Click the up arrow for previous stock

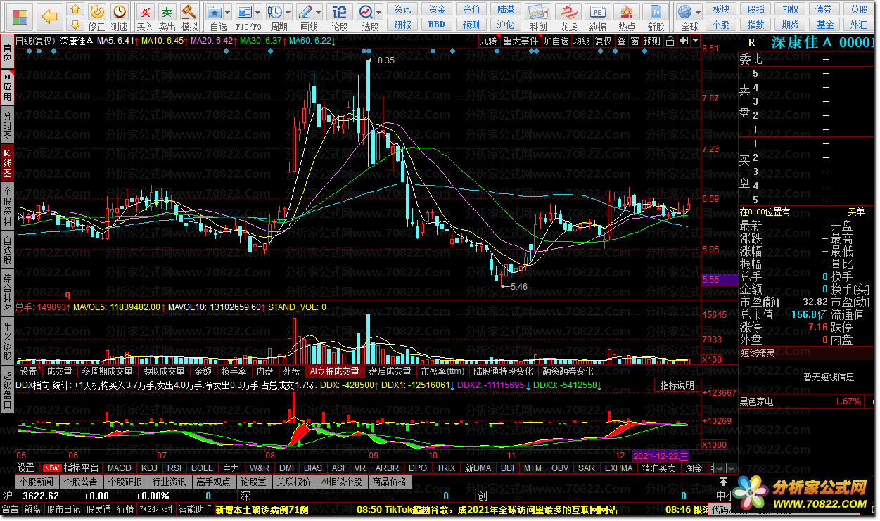75,8
